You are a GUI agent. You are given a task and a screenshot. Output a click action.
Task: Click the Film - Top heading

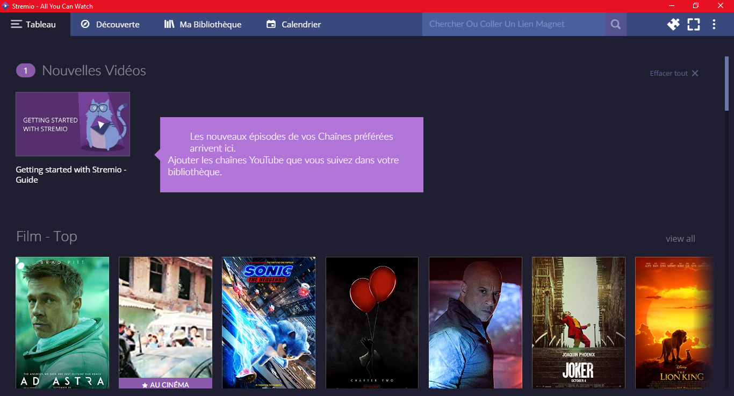pos(47,236)
